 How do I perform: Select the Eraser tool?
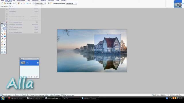coord(5,39)
